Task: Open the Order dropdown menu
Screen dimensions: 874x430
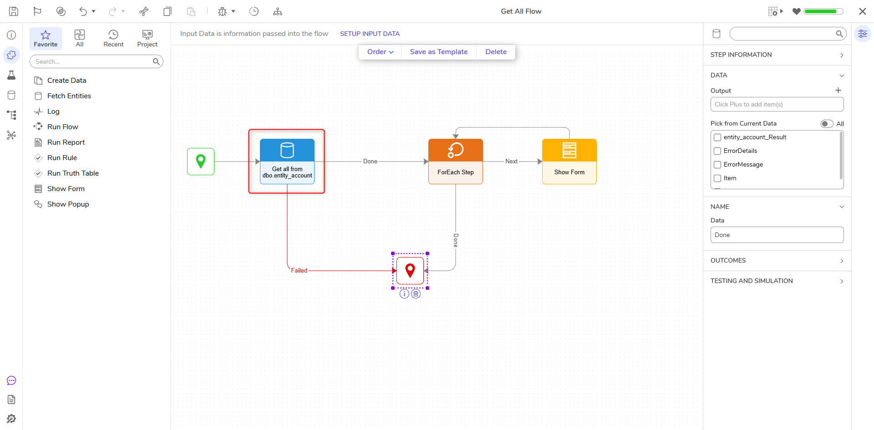Action: [x=380, y=52]
